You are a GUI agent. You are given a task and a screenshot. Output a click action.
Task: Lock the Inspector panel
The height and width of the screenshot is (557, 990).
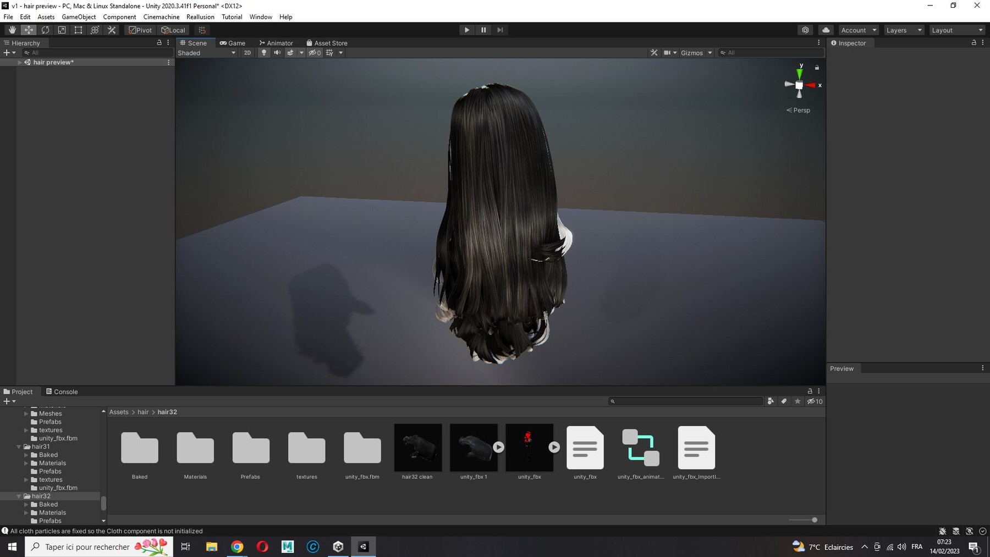tap(974, 42)
